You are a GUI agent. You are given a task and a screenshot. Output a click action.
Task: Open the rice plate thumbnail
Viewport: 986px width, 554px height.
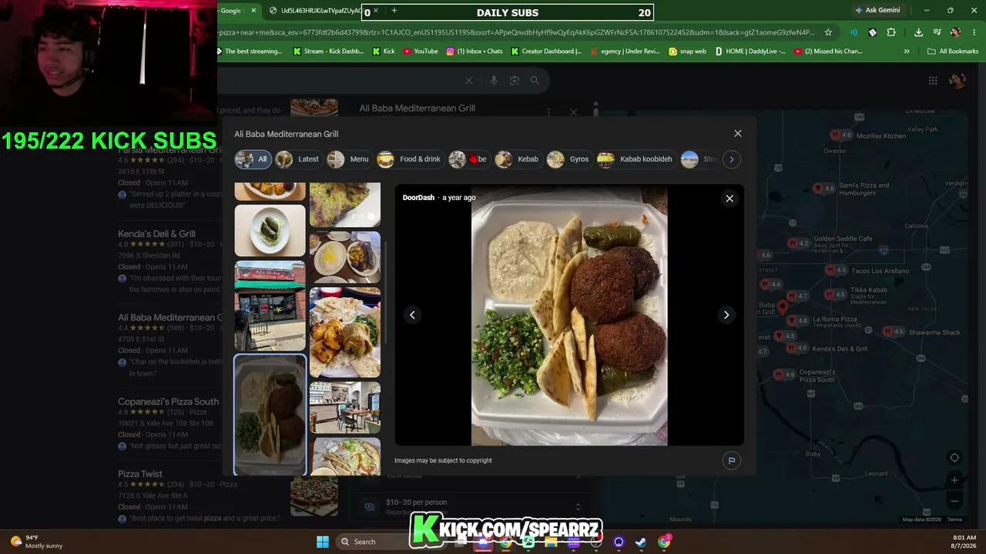click(344, 257)
